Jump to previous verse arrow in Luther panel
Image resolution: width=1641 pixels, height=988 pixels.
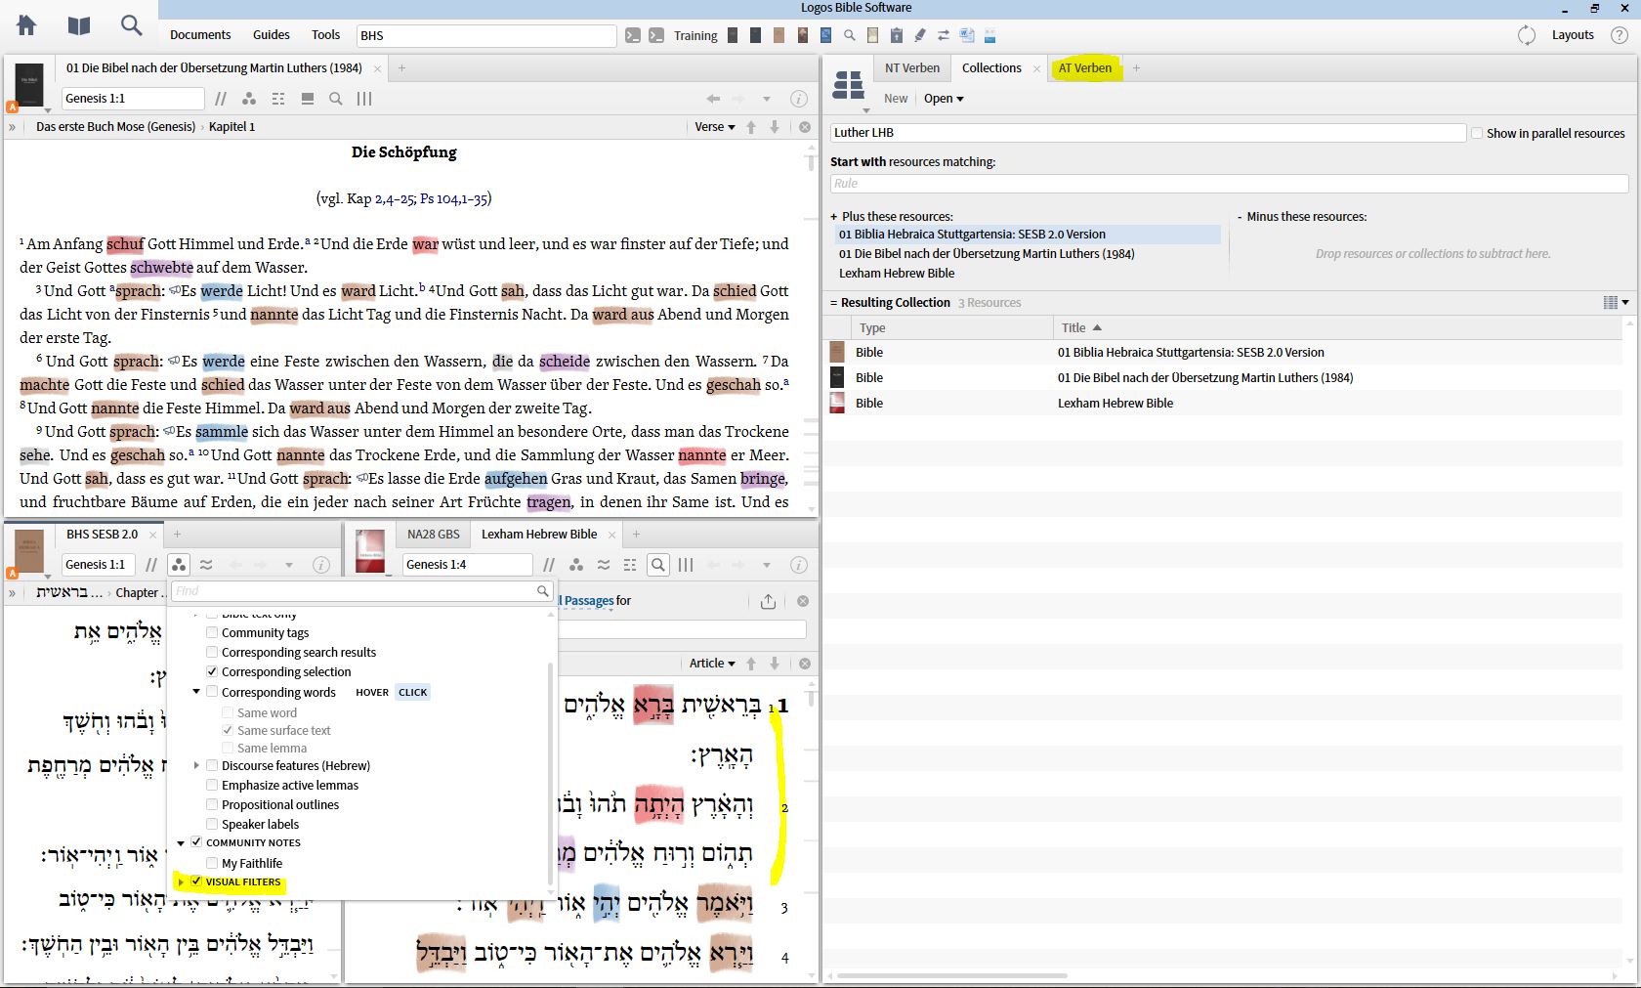(751, 127)
